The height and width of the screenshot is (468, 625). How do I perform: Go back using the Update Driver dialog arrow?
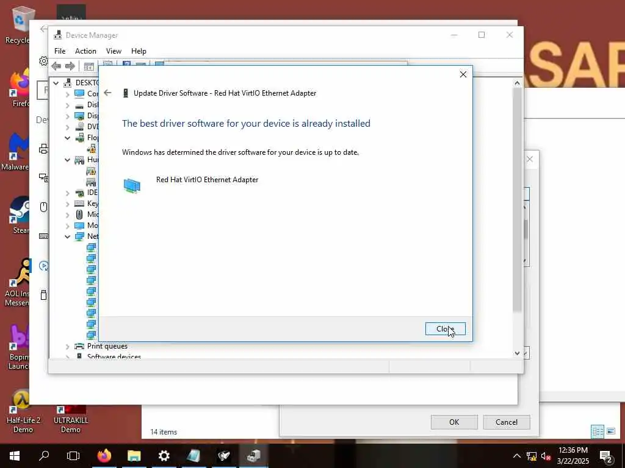click(107, 93)
